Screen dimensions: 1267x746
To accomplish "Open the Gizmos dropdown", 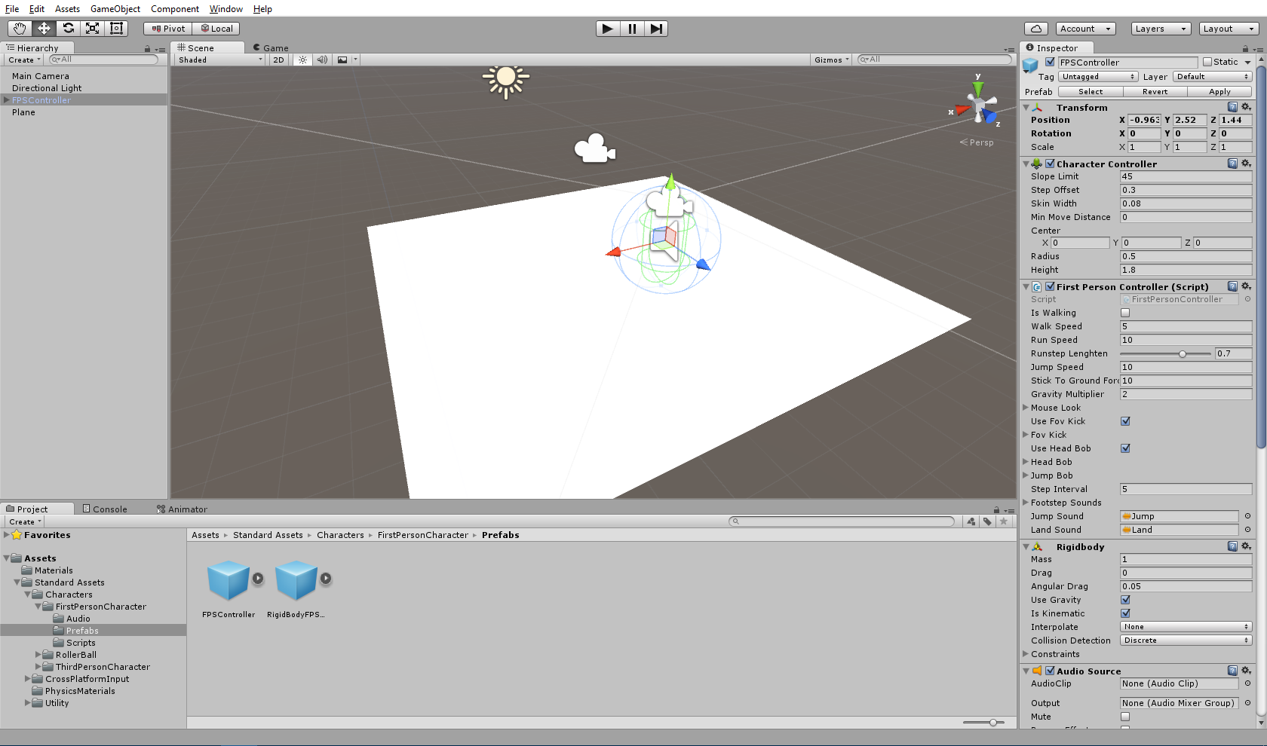I will (831, 60).
